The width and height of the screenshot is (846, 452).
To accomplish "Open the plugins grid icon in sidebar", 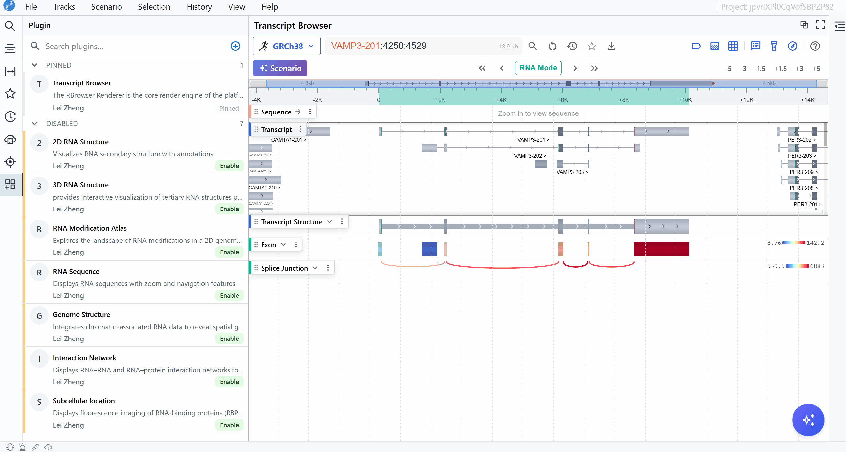I will click(x=10, y=184).
